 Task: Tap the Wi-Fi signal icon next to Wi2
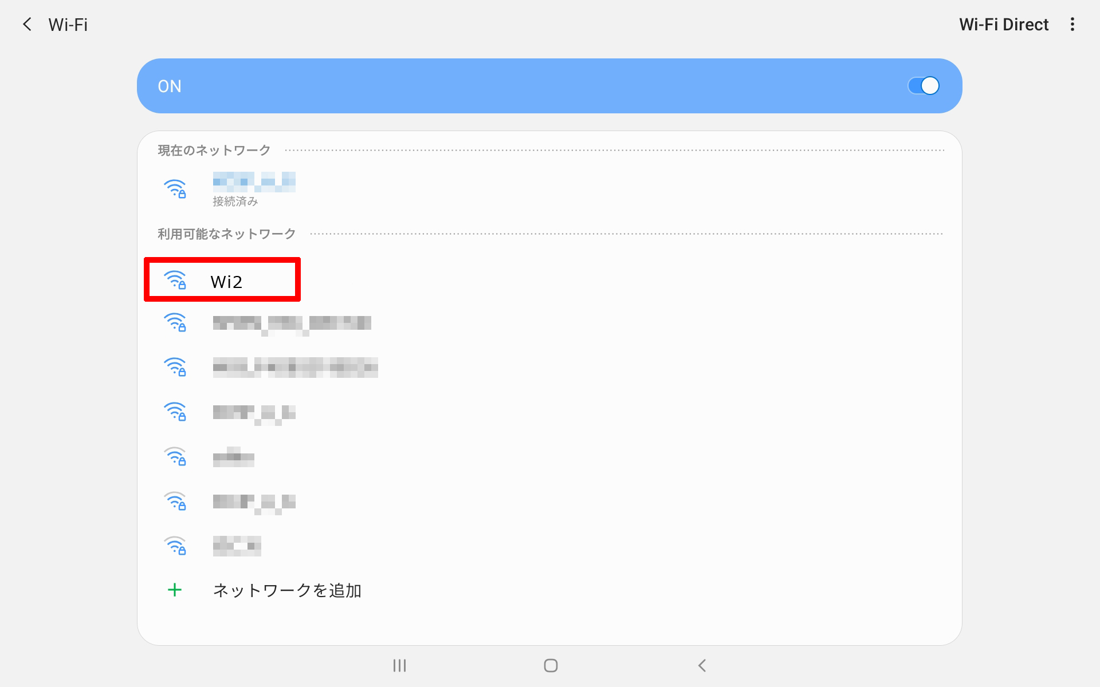point(175,280)
